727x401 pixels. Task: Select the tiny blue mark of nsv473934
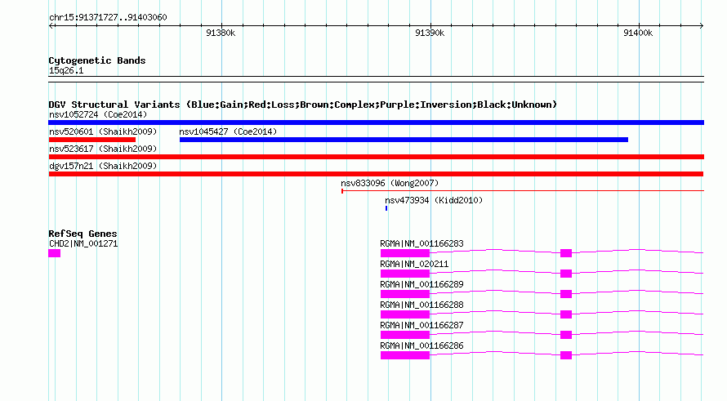coord(386,208)
